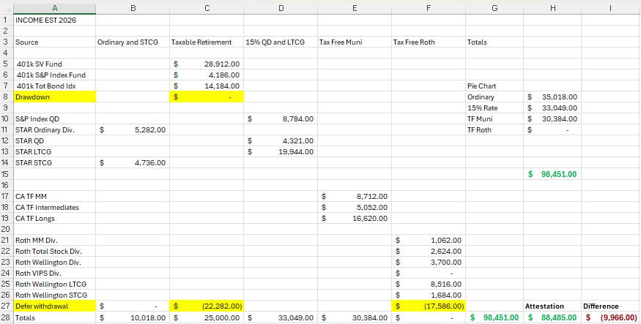The image size is (641, 324).
Task: Click the '401k SV Fund' cell
Action: 55,64
